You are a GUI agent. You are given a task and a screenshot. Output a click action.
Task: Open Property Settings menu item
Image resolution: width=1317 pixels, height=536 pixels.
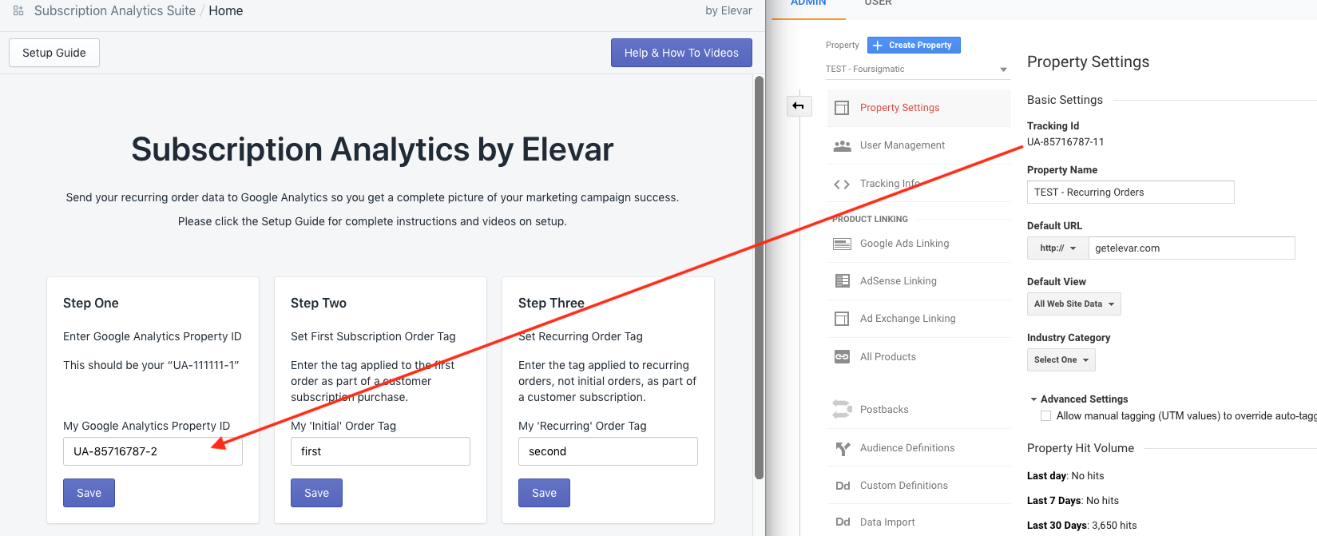[918, 108]
